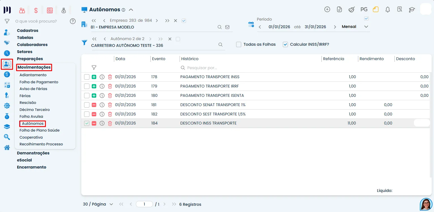Click the bell notifications icon
This screenshot has height=212, width=434.
(388, 10)
